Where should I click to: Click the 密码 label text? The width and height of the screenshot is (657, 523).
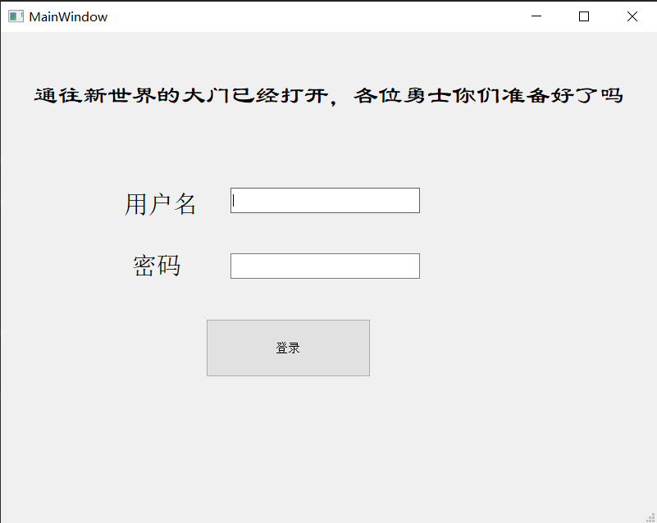point(157,266)
